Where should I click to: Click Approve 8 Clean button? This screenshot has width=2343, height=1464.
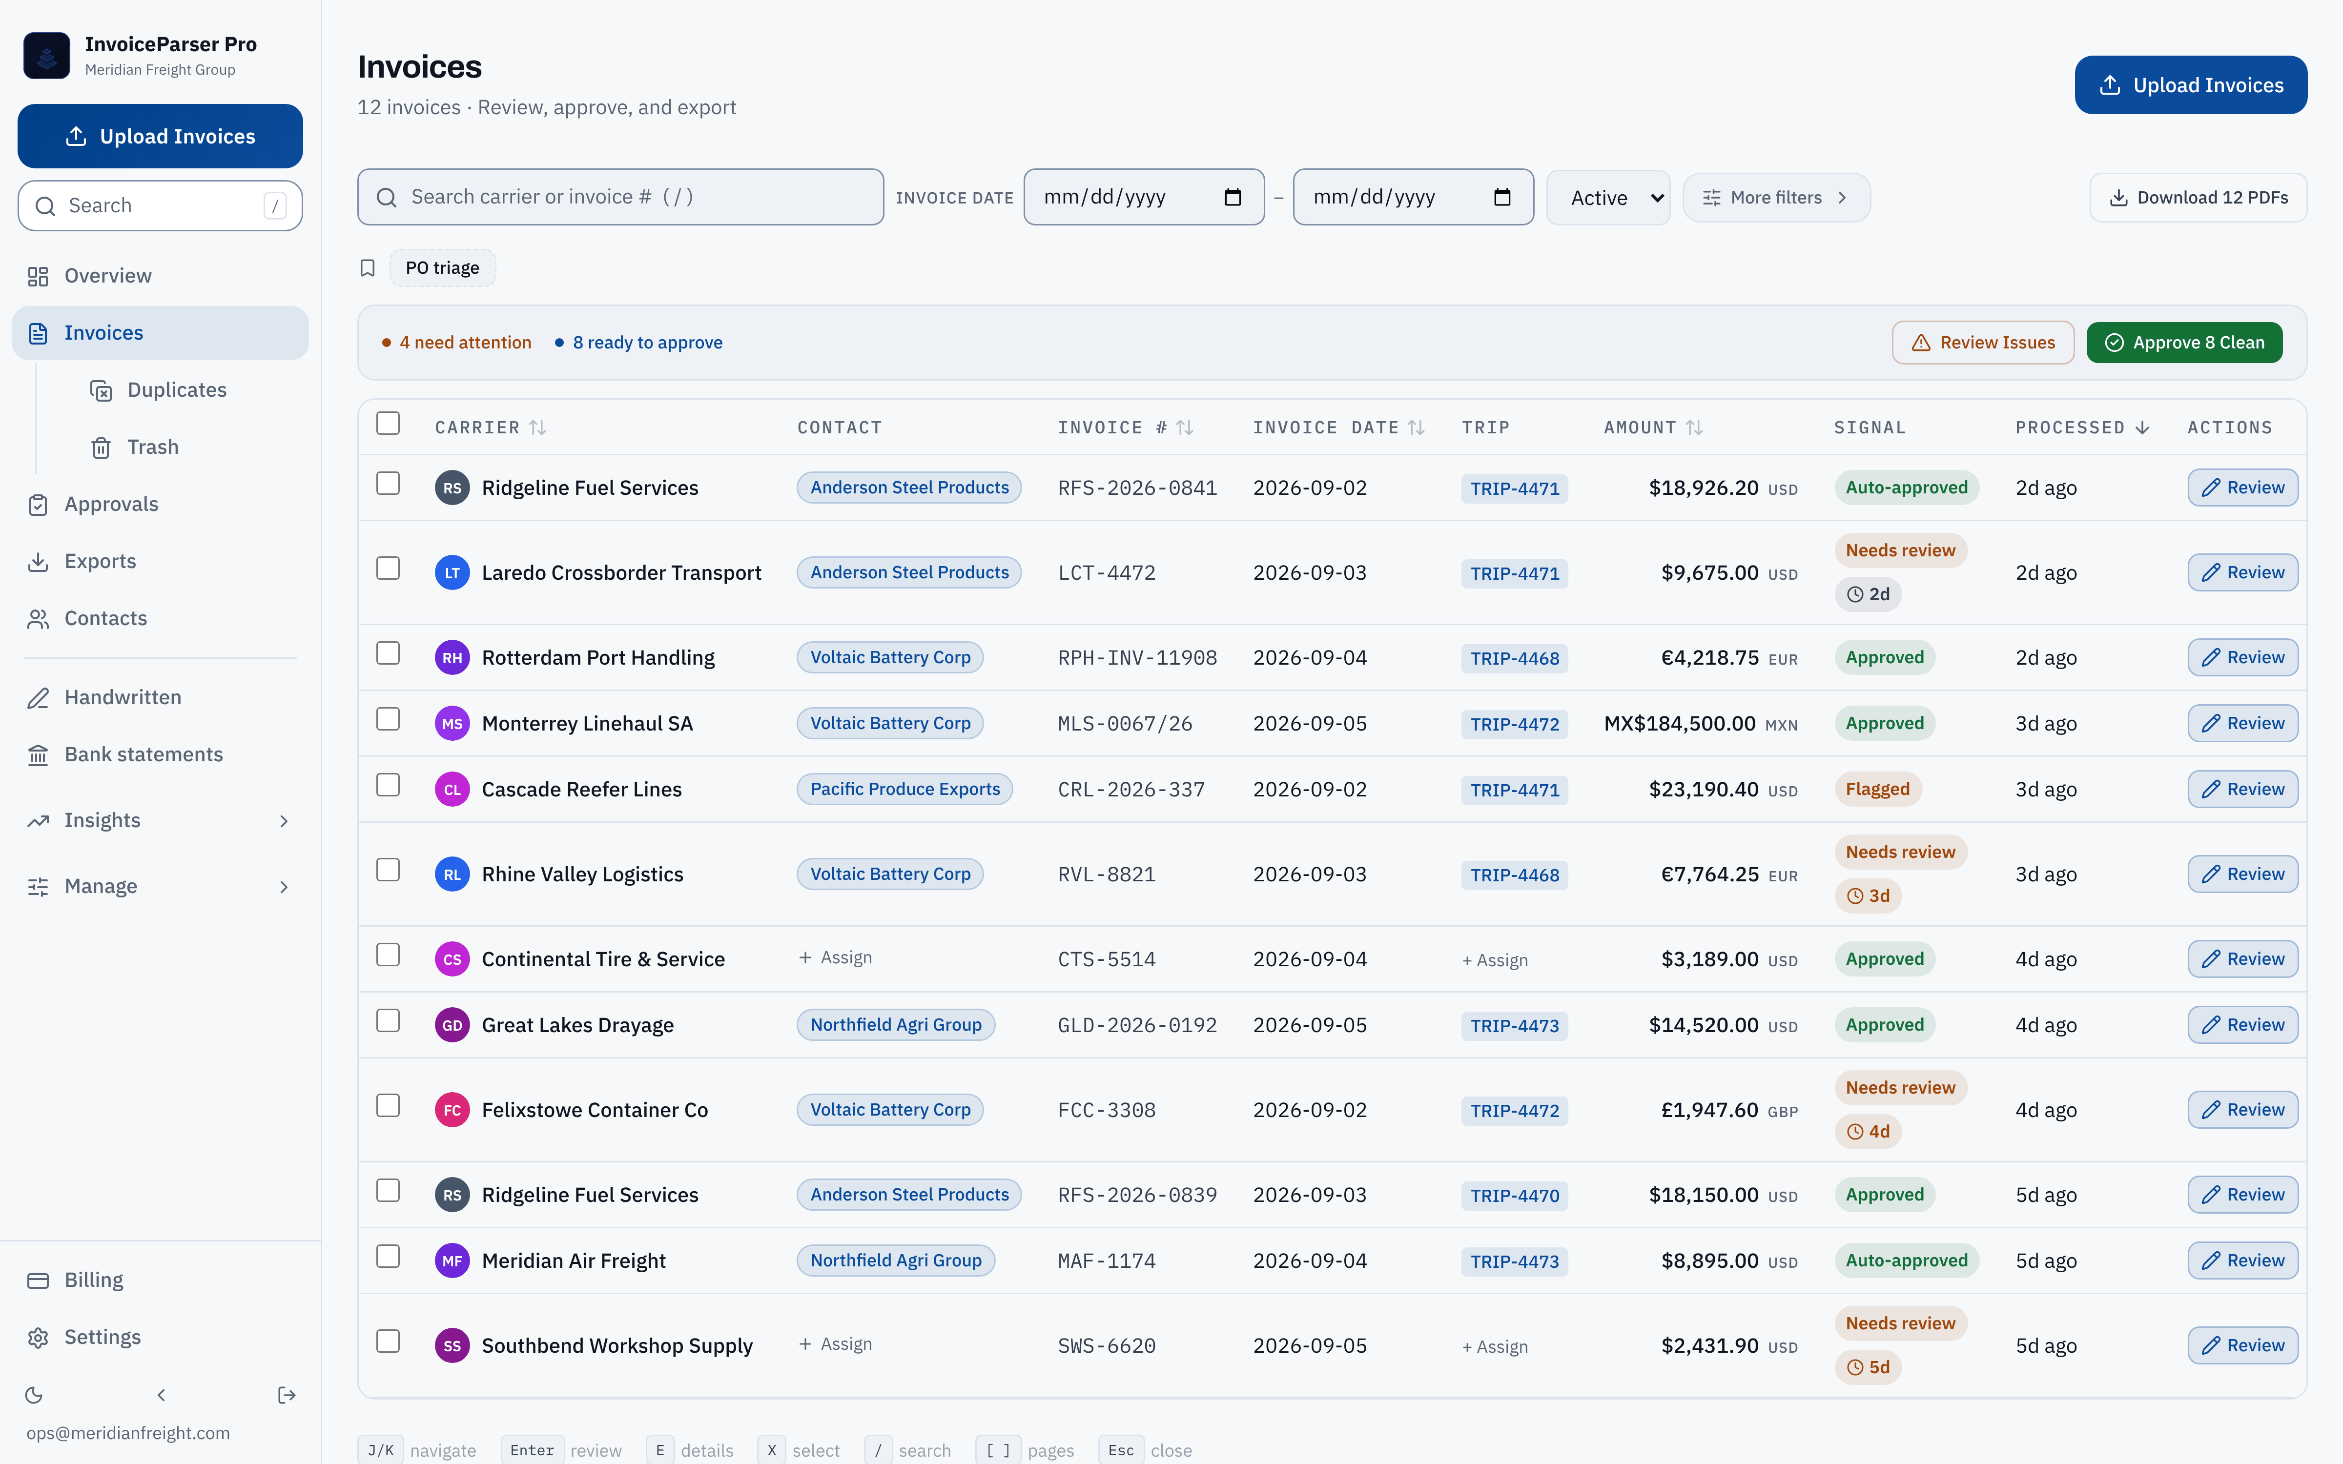(2184, 343)
